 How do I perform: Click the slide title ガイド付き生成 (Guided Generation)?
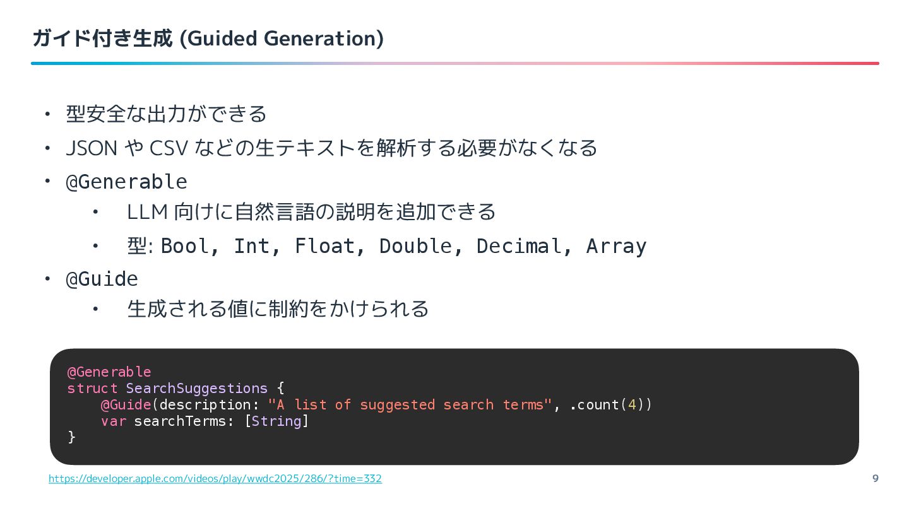coord(208,39)
